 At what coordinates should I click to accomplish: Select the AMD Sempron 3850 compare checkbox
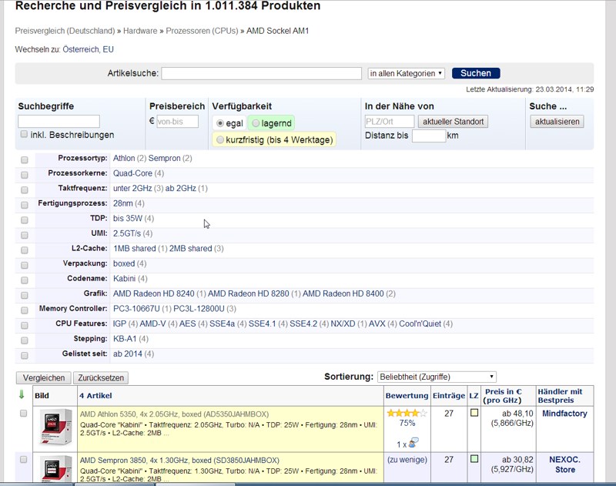click(x=24, y=459)
